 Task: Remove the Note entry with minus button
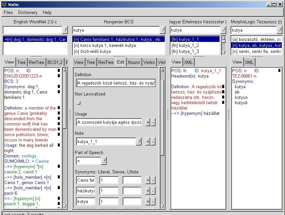153,142
